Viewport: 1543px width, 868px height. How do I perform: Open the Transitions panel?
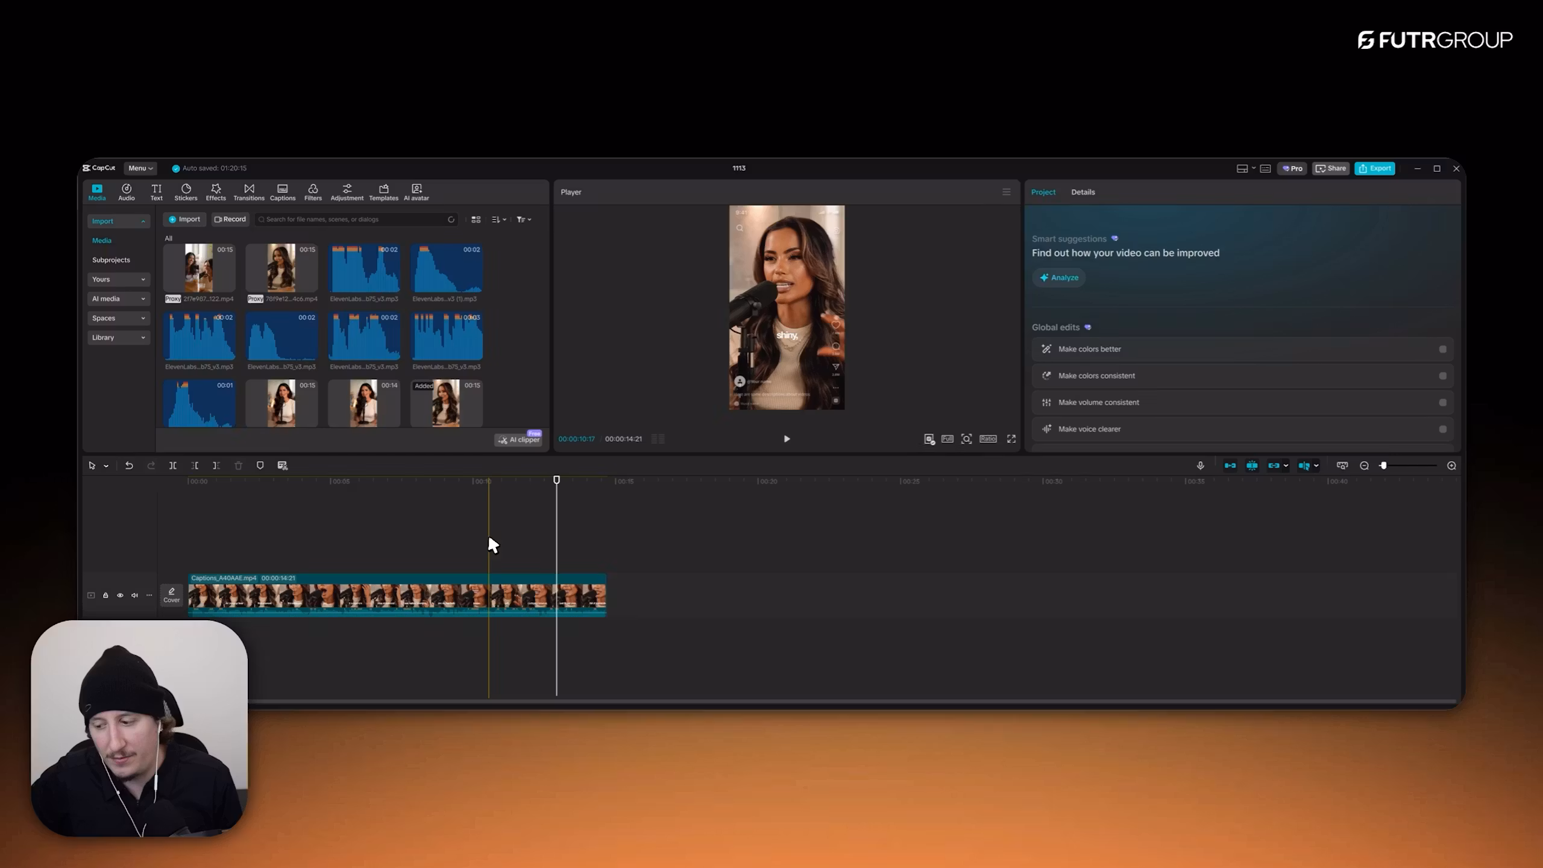pyautogui.click(x=248, y=192)
